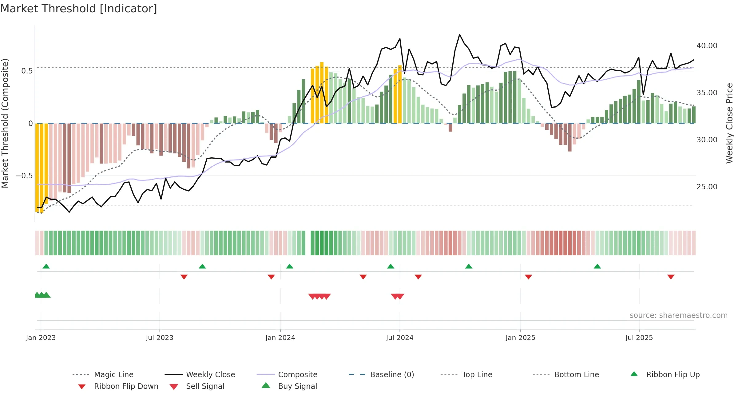Click the sell signal cluster near July 2024
The image size is (738, 415).
398,297
